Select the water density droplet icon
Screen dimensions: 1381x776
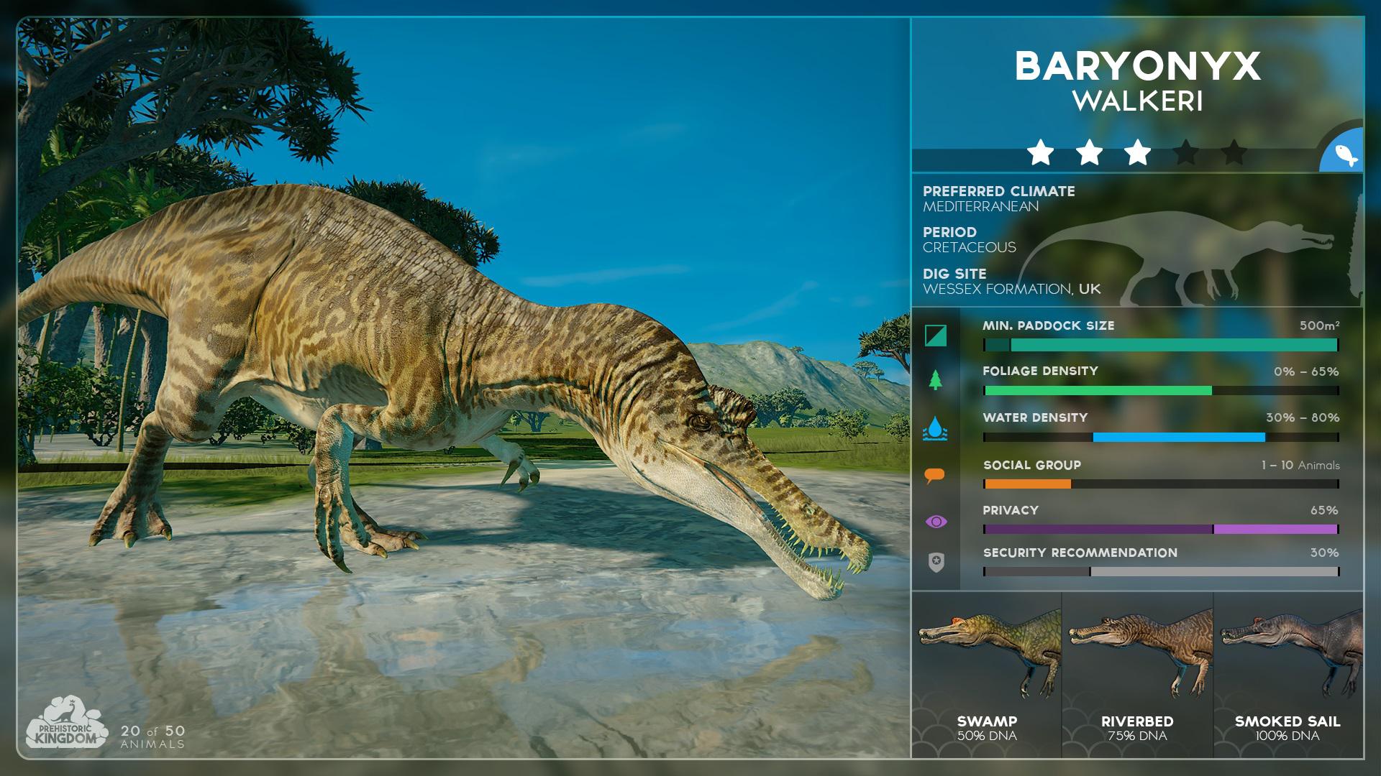(x=934, y=426)
